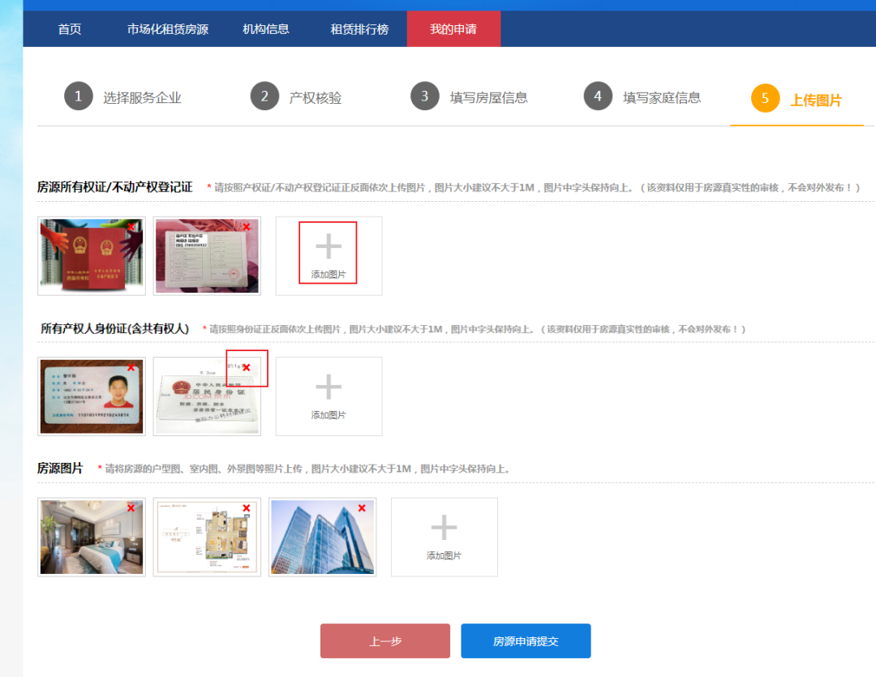Submit with 房源申请提交 button
The width and height of the screenshot is (876, 677).
tap(526, 641)
